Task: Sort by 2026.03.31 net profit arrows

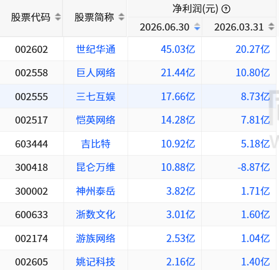Action: 271,27
